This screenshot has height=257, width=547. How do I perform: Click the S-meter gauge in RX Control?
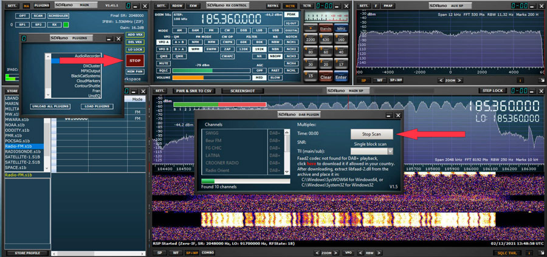[x=326, y=17]
